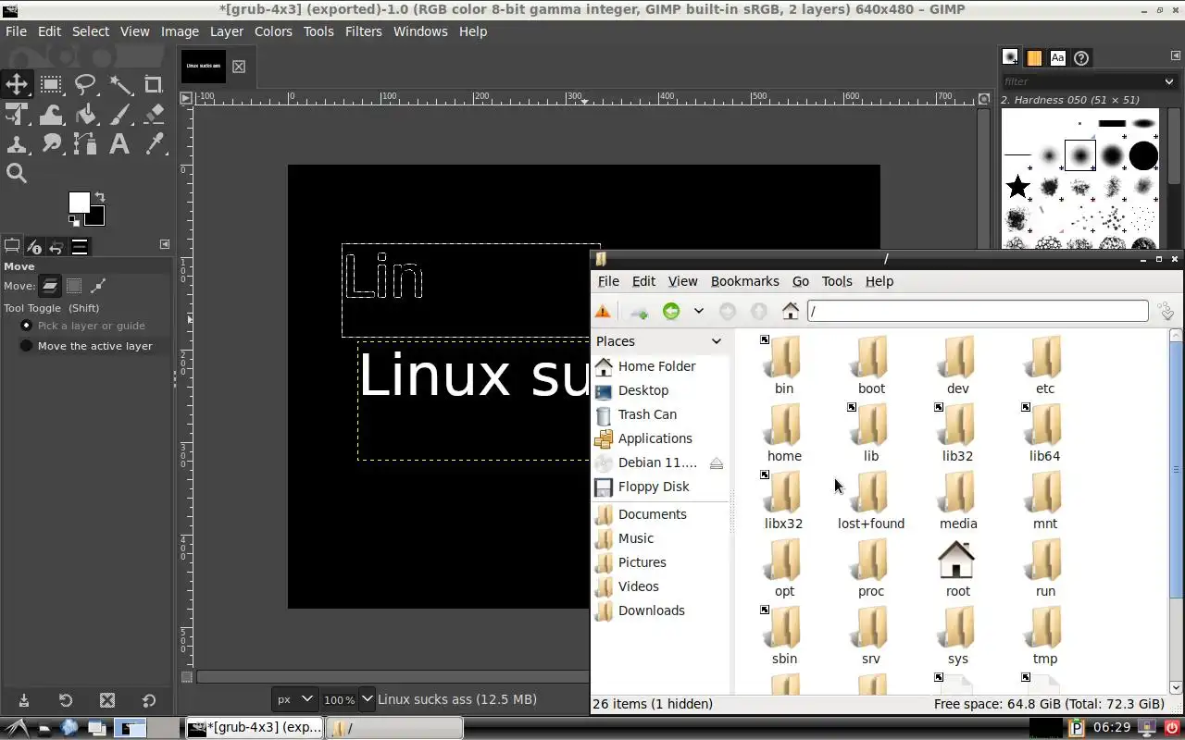
Task: Open the Brushes tab in right dock
Action: pos(1010,57)
